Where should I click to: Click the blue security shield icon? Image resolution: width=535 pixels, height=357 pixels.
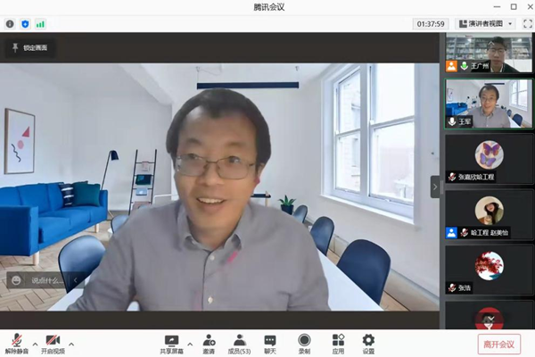pos(24,24)
